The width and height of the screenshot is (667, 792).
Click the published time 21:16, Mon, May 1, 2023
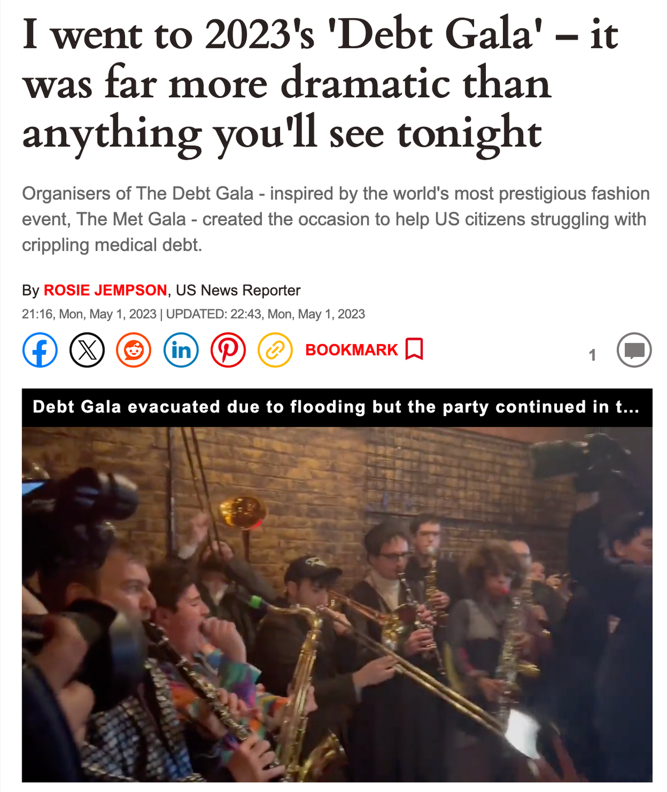tap(89, 314)
